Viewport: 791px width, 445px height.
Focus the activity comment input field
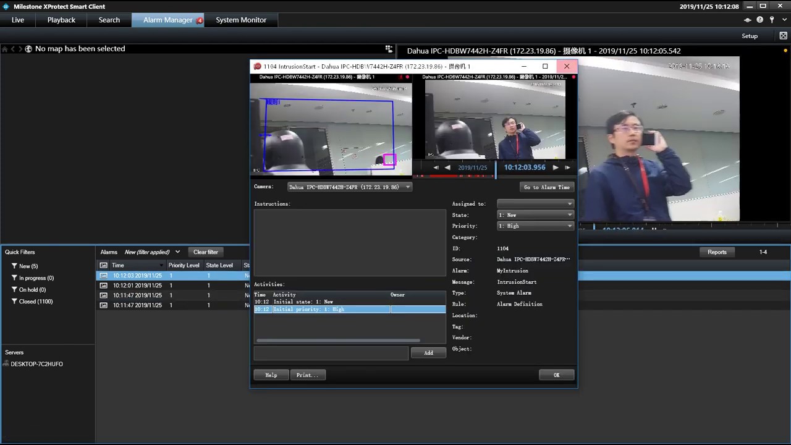tap(331, 353)
